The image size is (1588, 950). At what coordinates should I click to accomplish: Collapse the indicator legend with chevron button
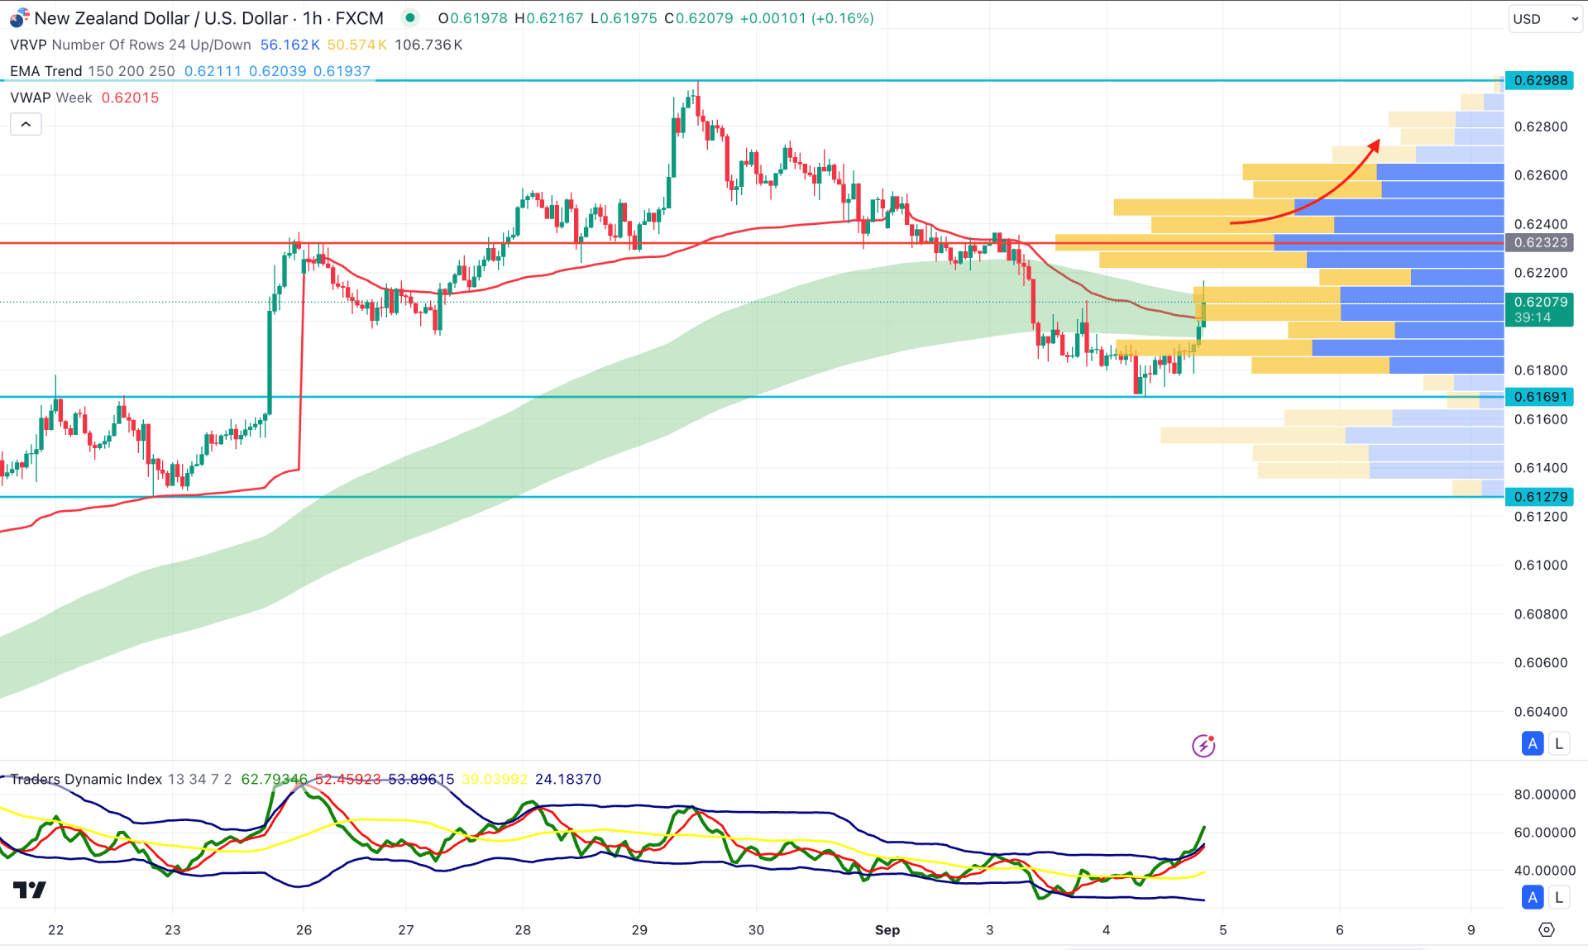pos(26,124)
